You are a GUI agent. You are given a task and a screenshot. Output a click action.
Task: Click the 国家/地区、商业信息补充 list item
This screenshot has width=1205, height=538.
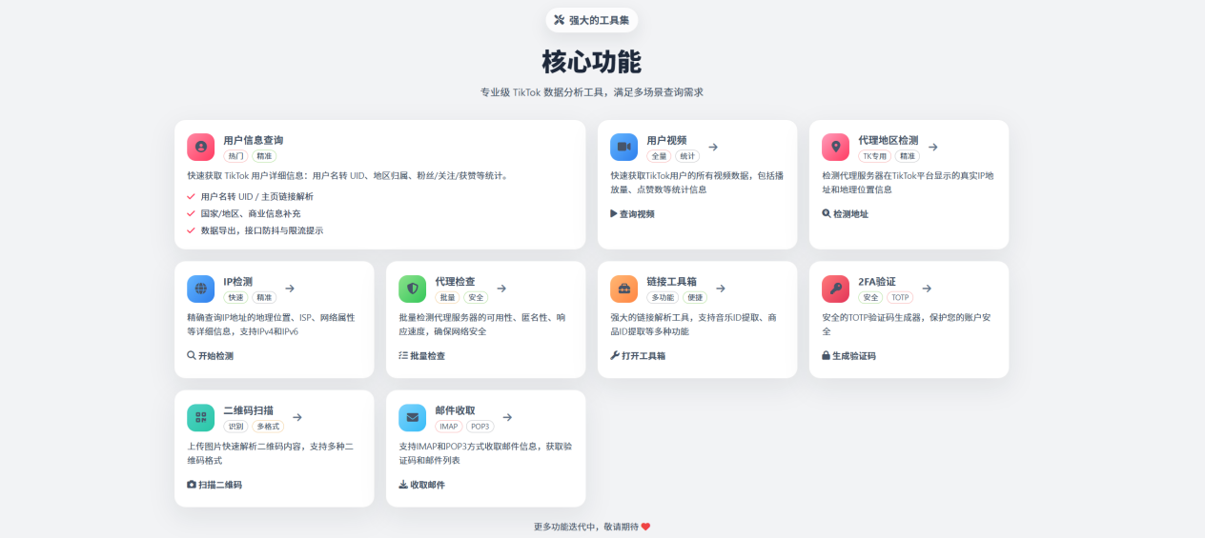click(x=251, y=213)
